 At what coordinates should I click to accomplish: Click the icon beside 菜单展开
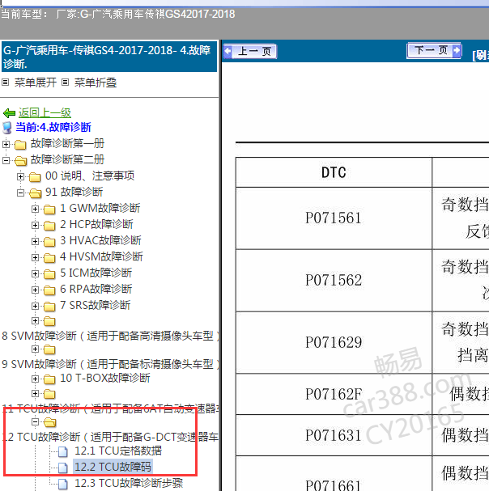pos(5,83)
